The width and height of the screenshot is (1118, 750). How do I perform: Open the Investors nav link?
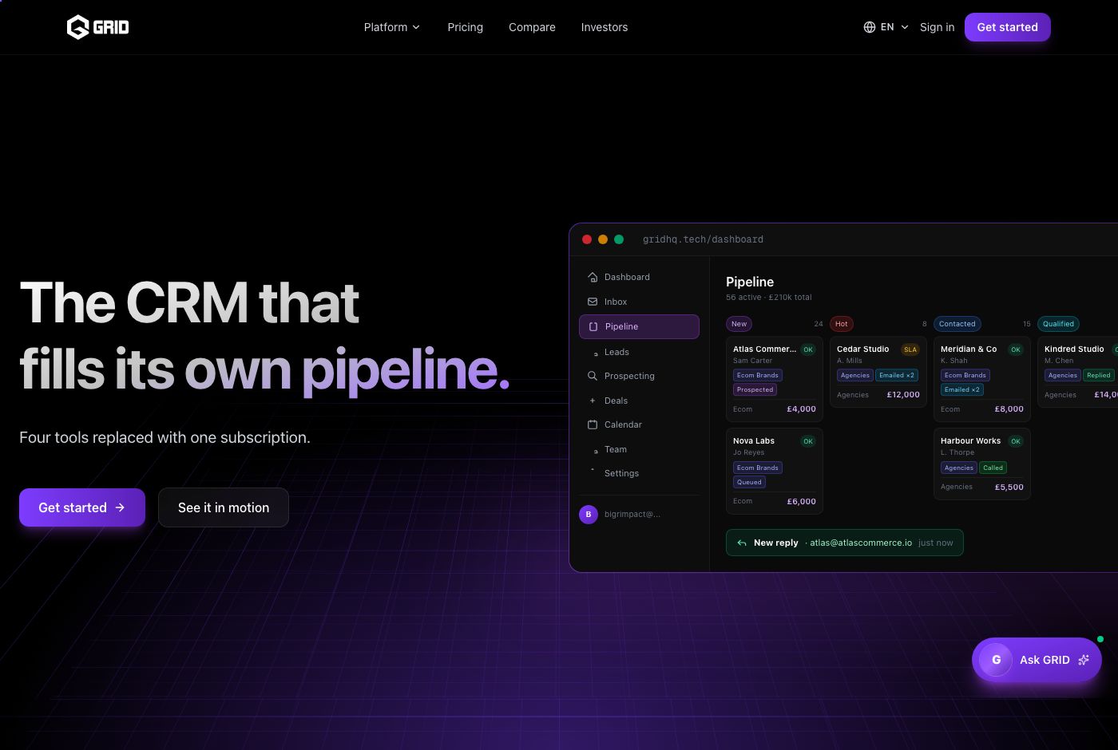click(605, 27)
